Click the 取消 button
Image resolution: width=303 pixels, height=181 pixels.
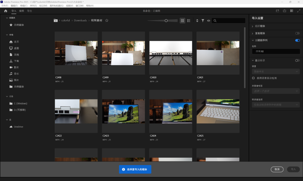(x=277, y=169)
